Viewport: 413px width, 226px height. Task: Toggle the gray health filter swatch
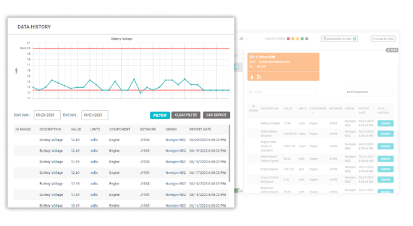click(x=307, y=38)
